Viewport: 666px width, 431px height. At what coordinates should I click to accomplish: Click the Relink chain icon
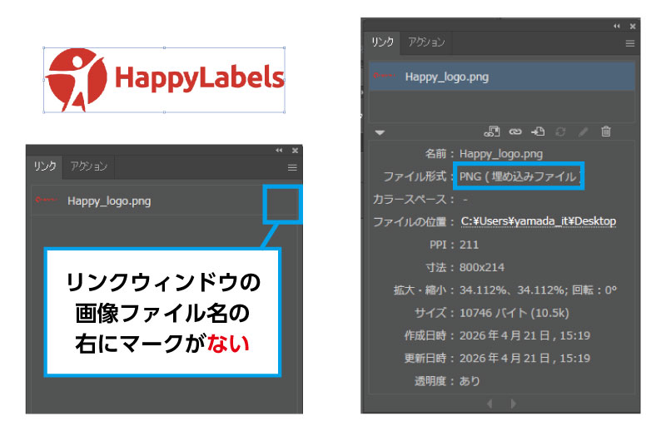515,131
